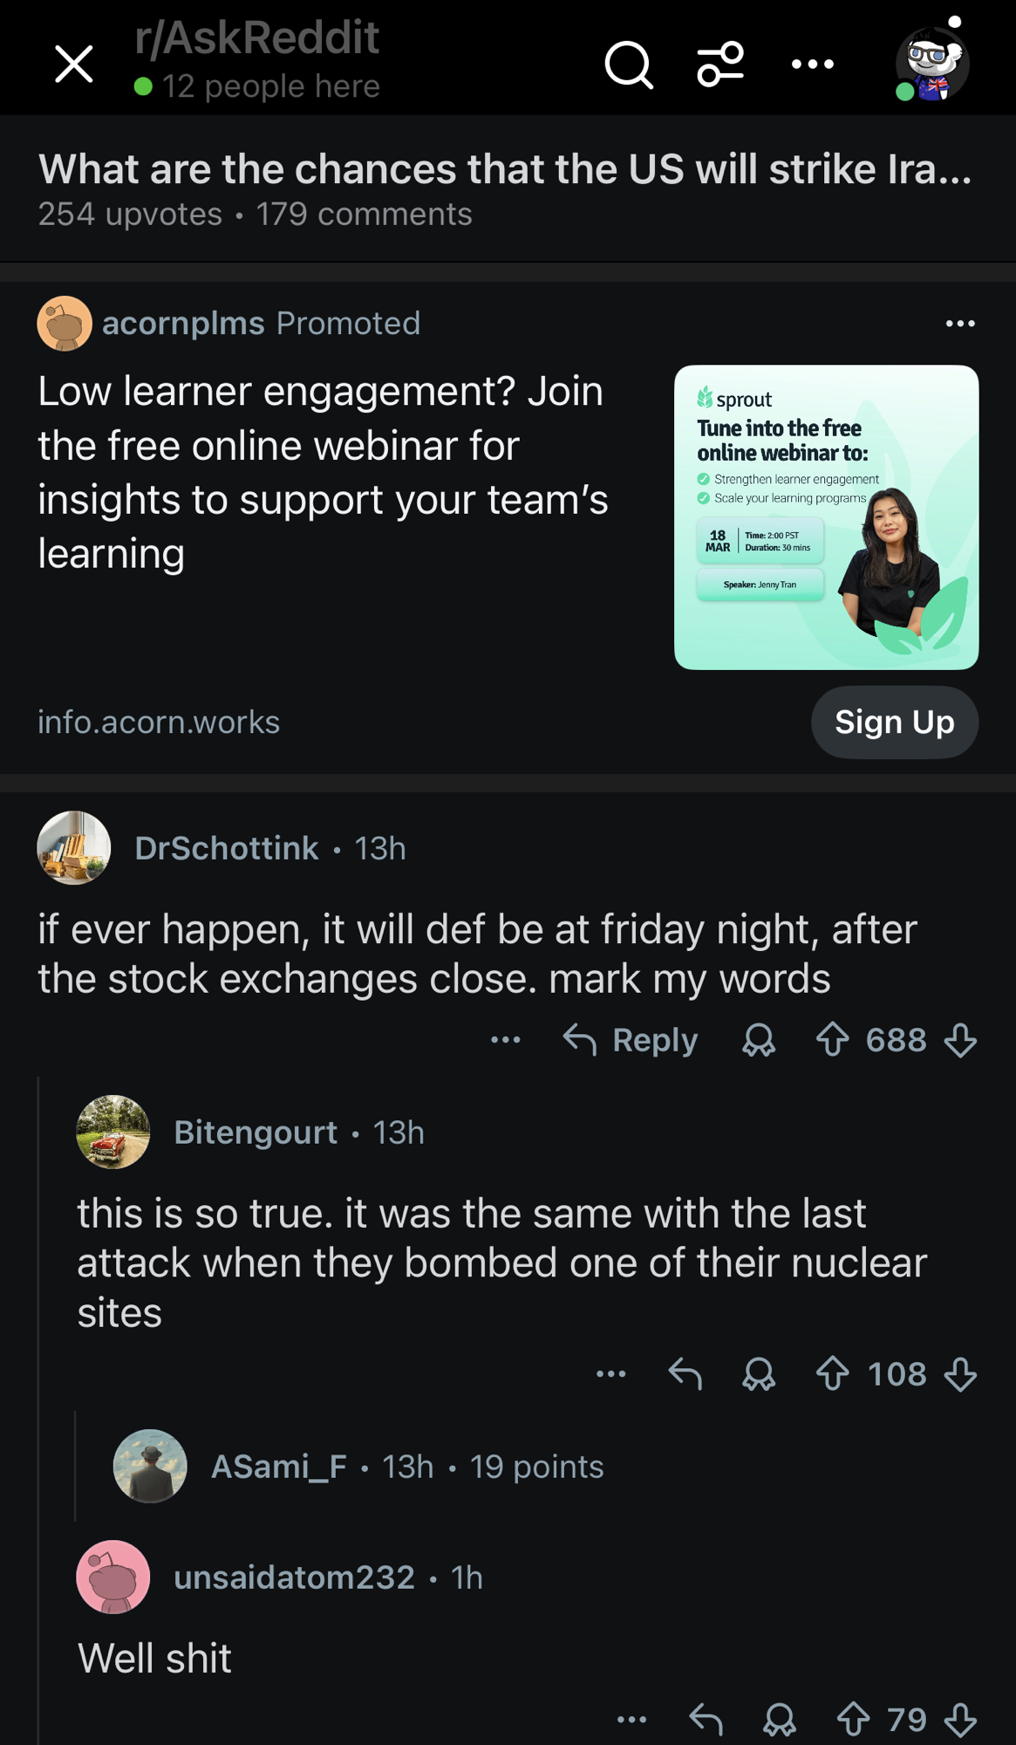The image size is (1016, 1745).
Task: Open the post overflow menu in header
Action: 812,65
